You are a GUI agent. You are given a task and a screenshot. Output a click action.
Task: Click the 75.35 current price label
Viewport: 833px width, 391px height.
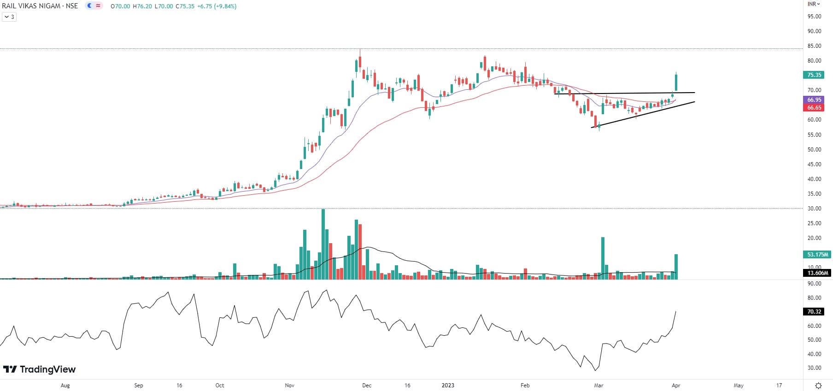pyautogui.click(x=814, y=75)
